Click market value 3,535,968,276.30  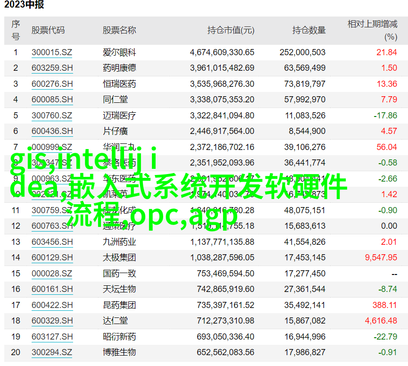tap(222, 84)
